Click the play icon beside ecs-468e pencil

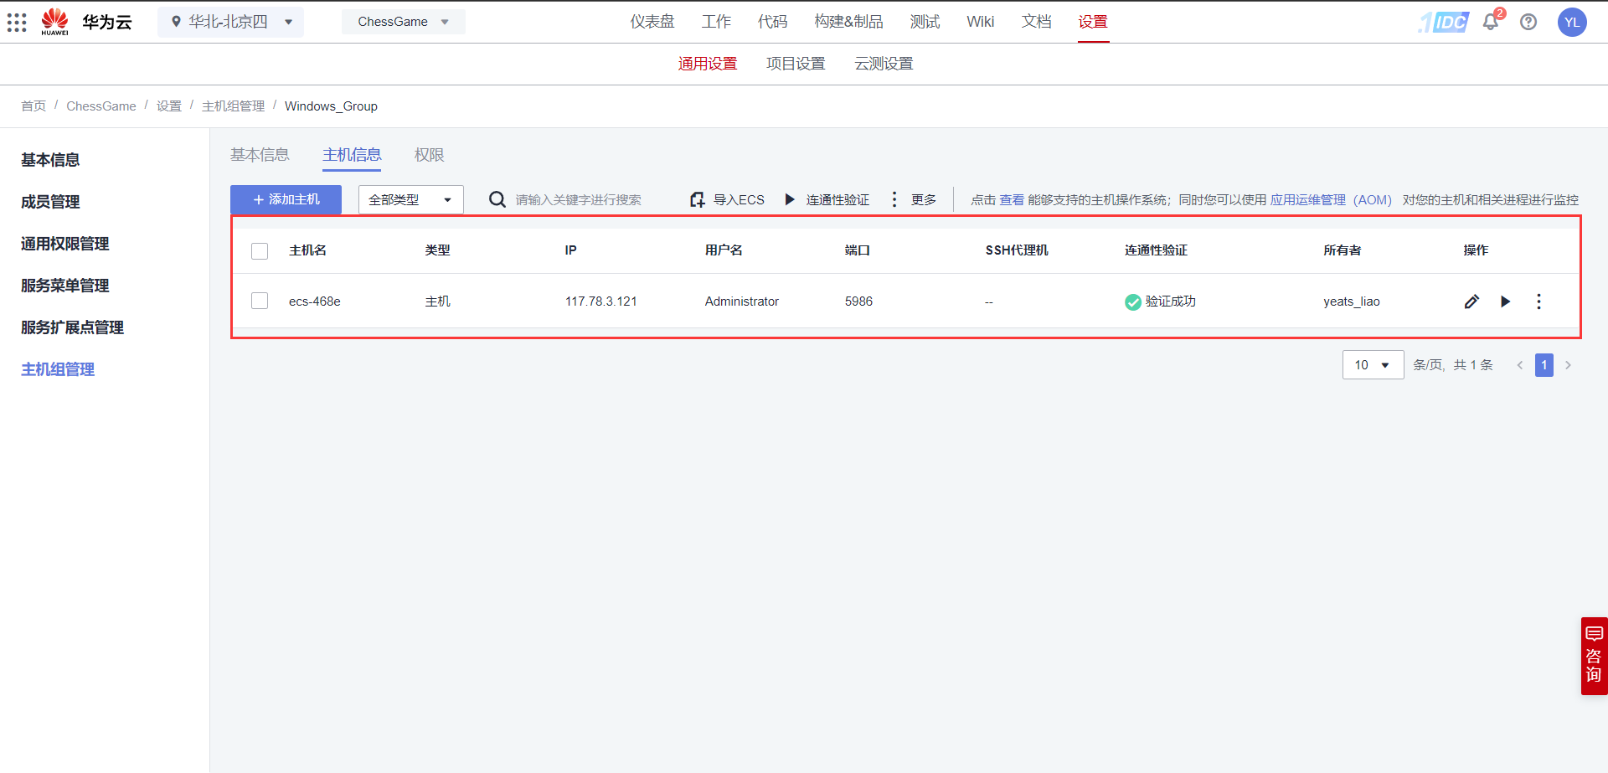tap(1505, 301)
